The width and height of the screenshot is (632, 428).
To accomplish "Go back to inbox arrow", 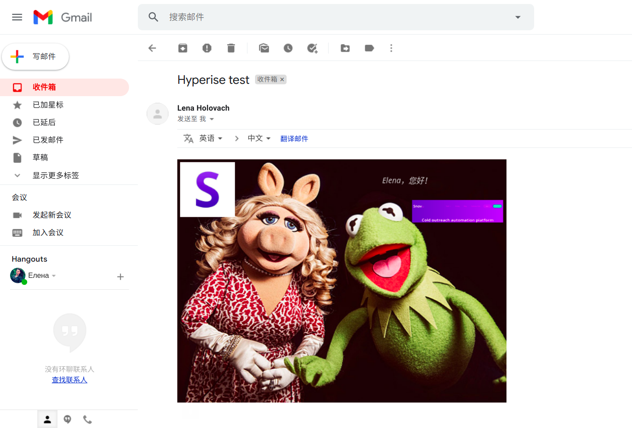I will click(x=152, y=48).
